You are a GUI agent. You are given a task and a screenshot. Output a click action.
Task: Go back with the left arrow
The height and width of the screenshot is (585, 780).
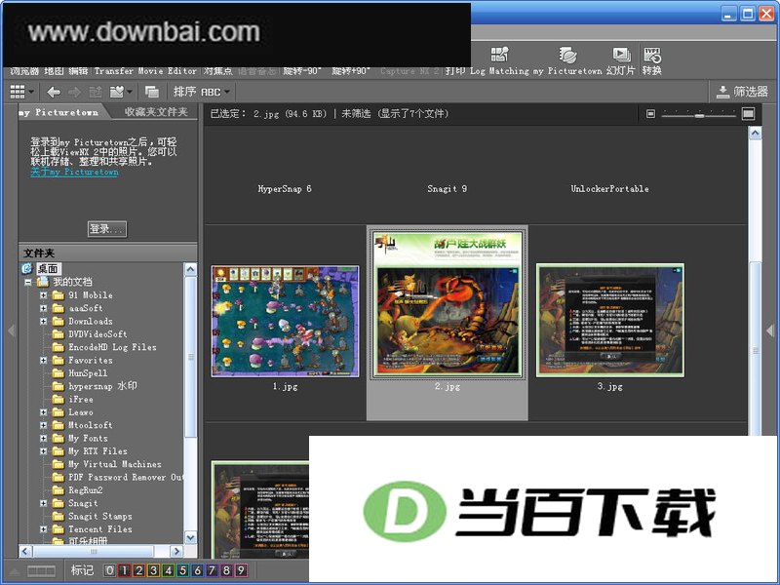click(x=54, y=92)
